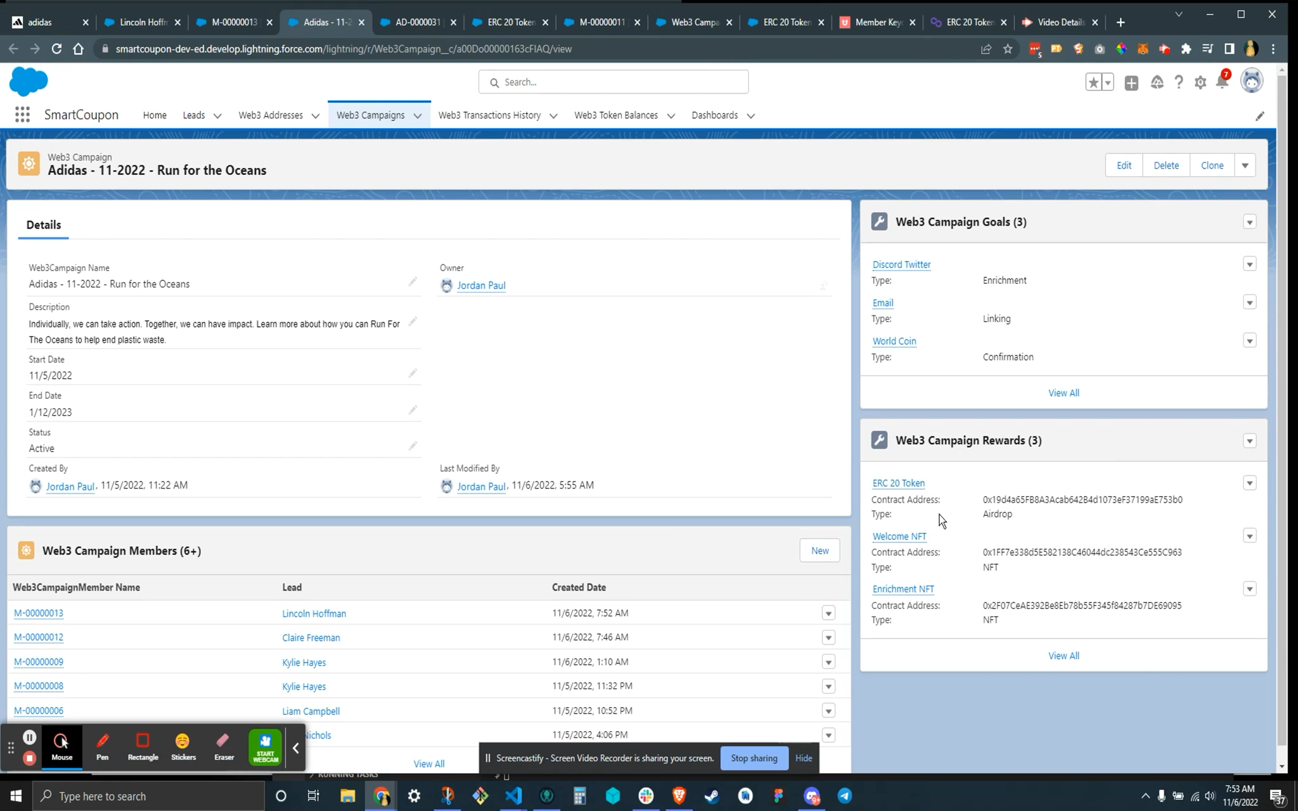Select the Screencastify Rectangle tool

[143, 747]
